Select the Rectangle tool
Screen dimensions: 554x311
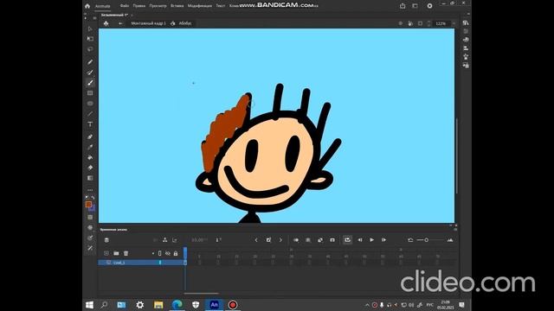tap(90, 93)
